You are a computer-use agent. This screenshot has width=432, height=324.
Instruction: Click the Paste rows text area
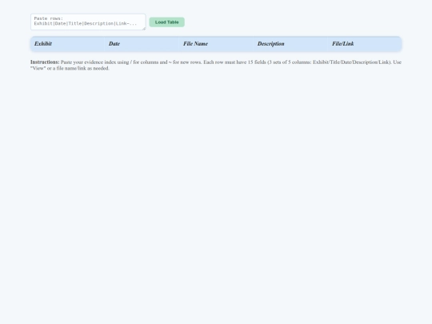coord(88,22)
